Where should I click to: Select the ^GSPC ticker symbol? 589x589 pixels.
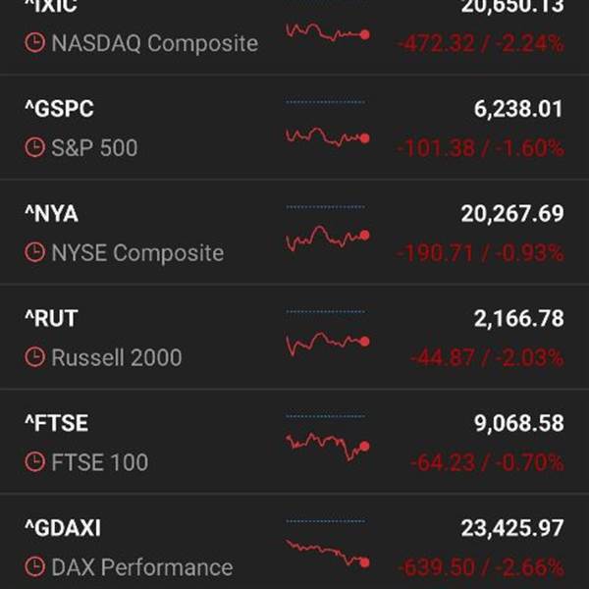59,109
